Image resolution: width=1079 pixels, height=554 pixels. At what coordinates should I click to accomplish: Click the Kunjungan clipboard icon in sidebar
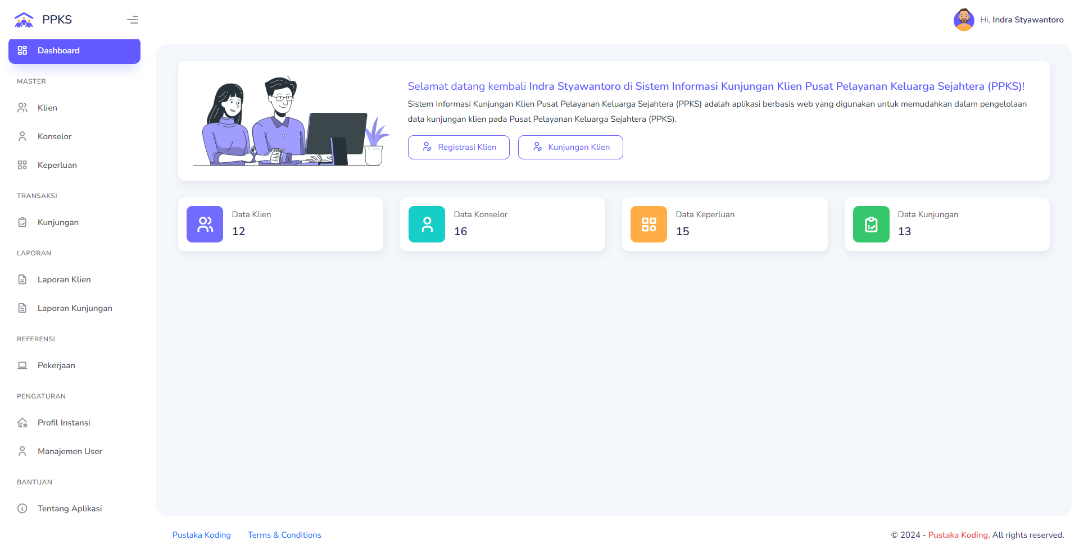[x=22, y=222]
